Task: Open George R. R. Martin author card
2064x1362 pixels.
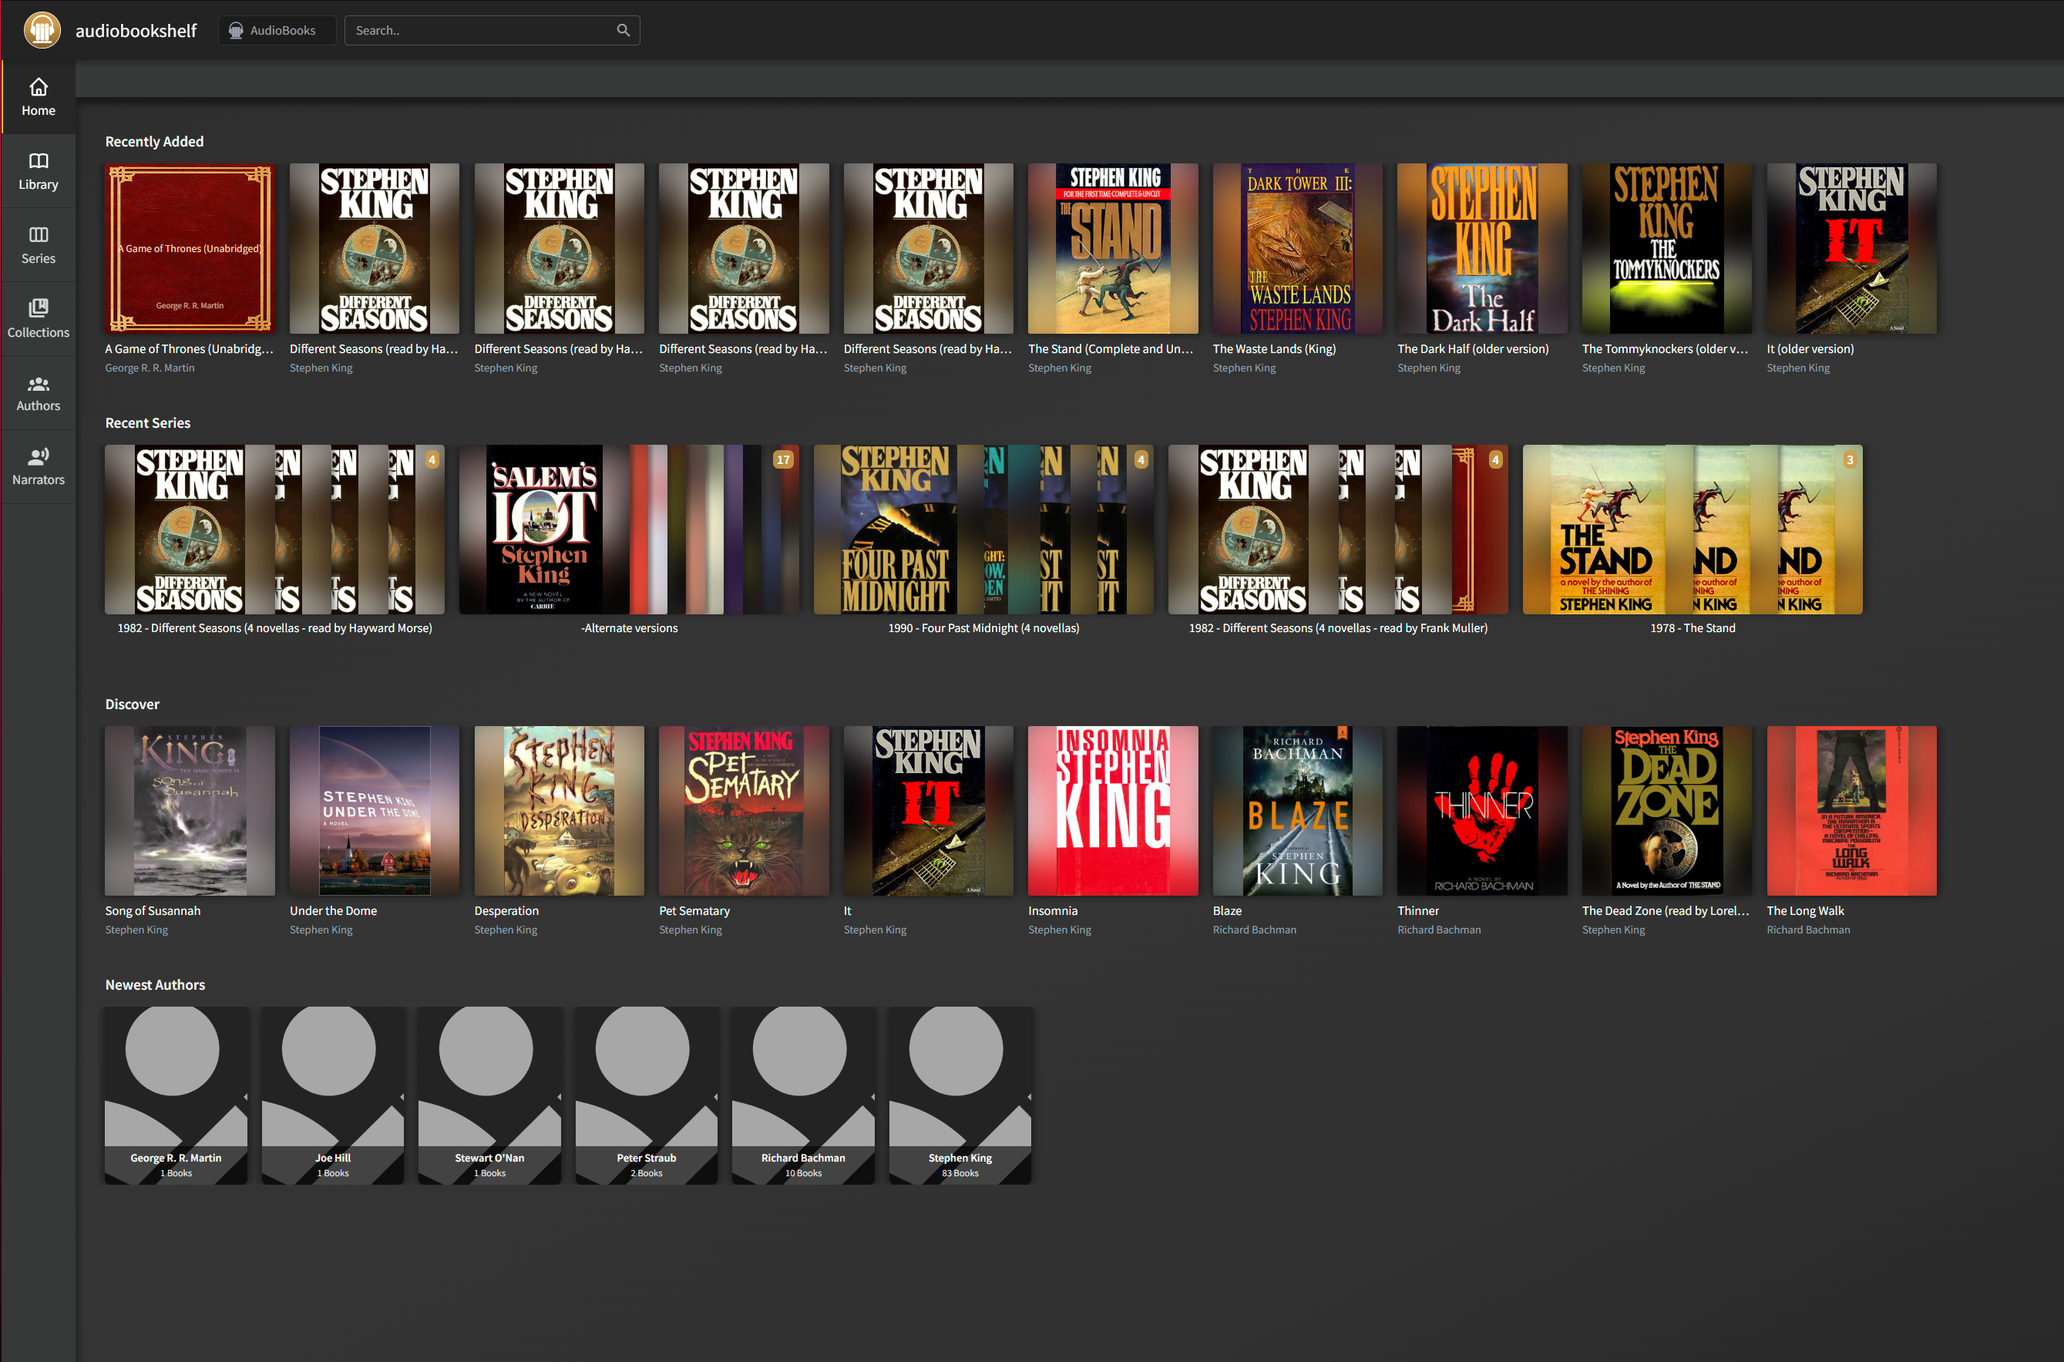Action: (176, 1095)
